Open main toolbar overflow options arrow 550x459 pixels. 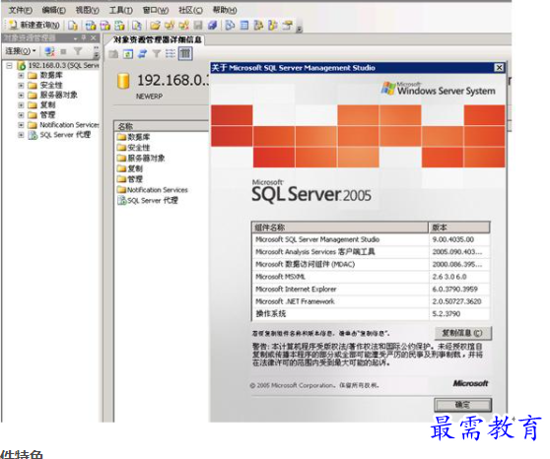(x=300, y=30)
